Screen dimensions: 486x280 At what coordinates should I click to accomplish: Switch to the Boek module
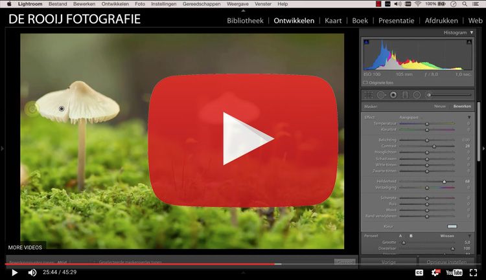click(360, 21)
